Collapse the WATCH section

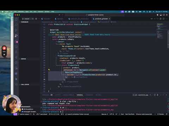(23, 59)
